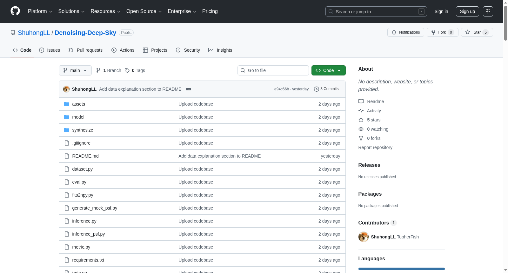Click the Activity pulse icon

[361, 111]
